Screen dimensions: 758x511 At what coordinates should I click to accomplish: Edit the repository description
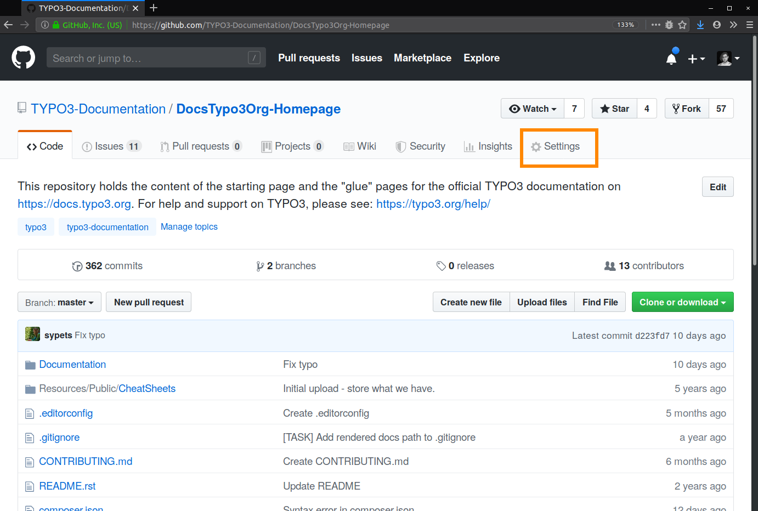(717, 187)
